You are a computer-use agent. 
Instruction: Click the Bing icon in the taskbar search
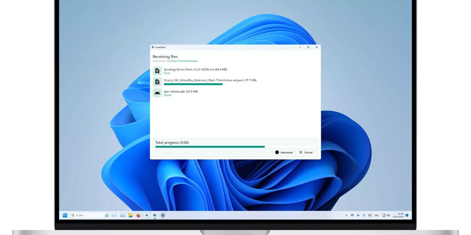(x=107, y=215)
